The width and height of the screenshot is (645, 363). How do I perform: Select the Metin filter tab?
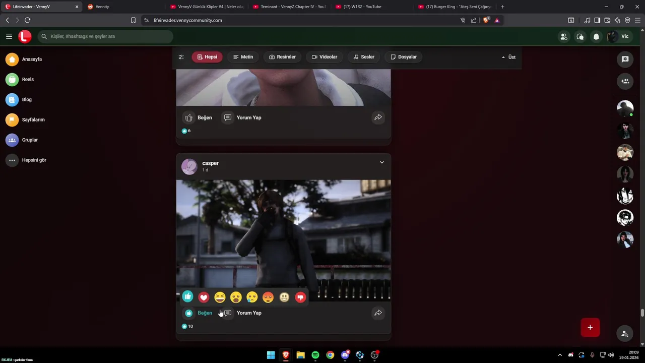(243, 57)
